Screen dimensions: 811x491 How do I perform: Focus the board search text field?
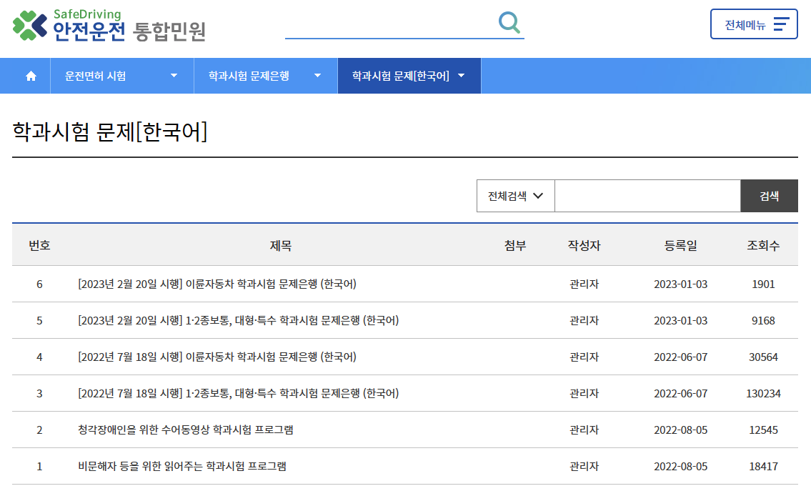coord(647,196)
